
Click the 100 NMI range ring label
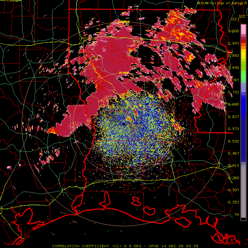tap(124, 22)
